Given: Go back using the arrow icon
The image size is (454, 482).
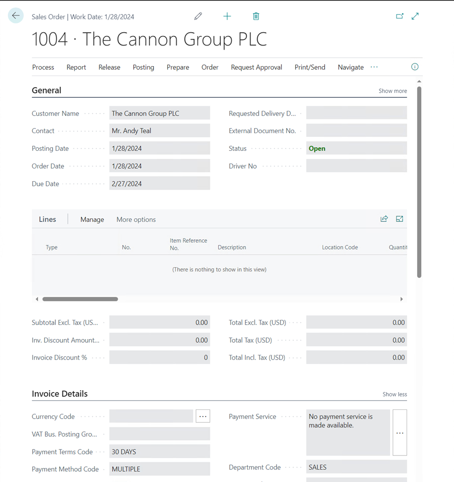Looking at the screenshot, I should coord(16,16).
